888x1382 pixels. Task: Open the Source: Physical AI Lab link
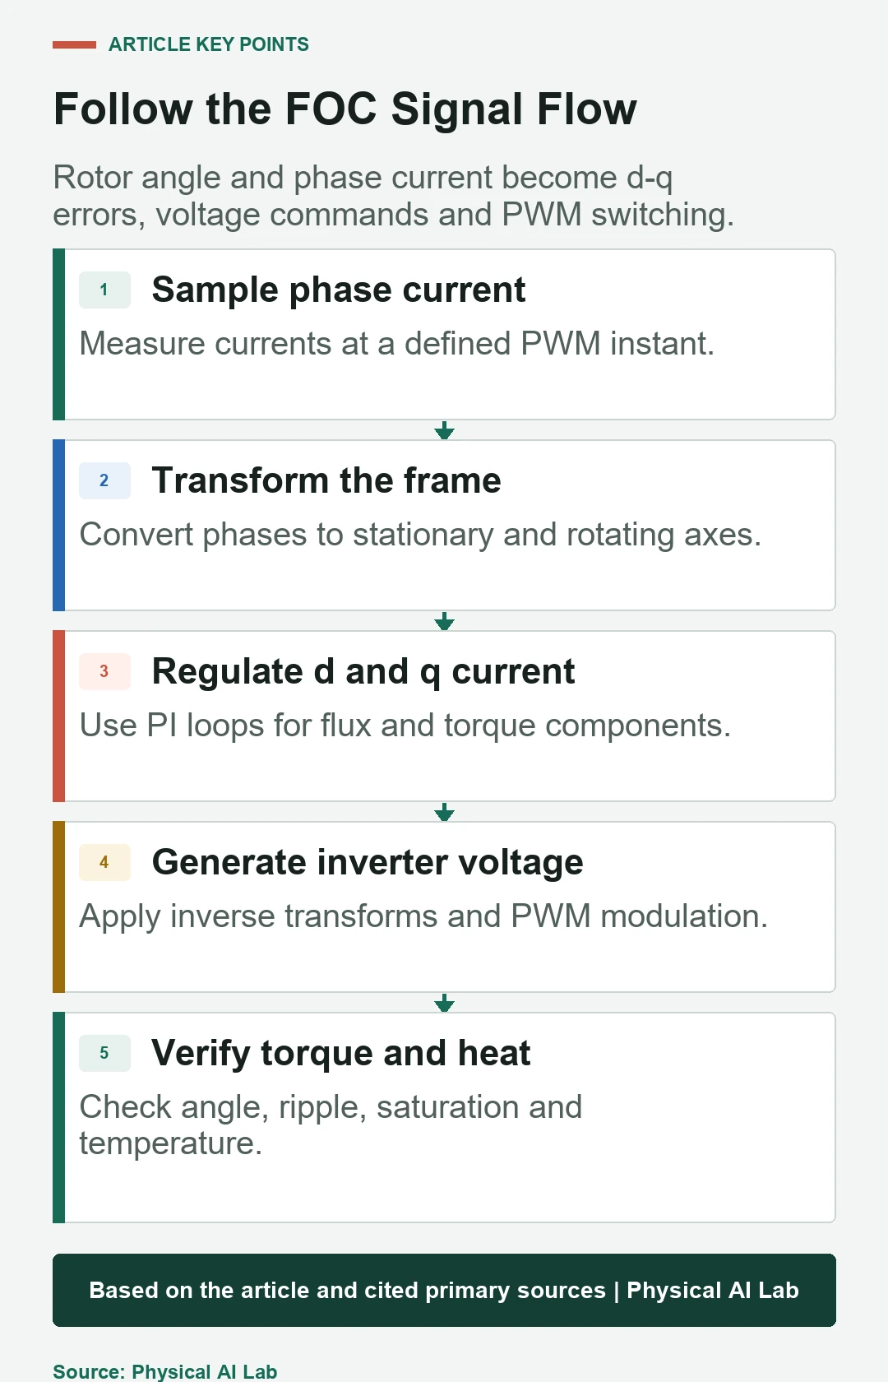pos(165,1371)
